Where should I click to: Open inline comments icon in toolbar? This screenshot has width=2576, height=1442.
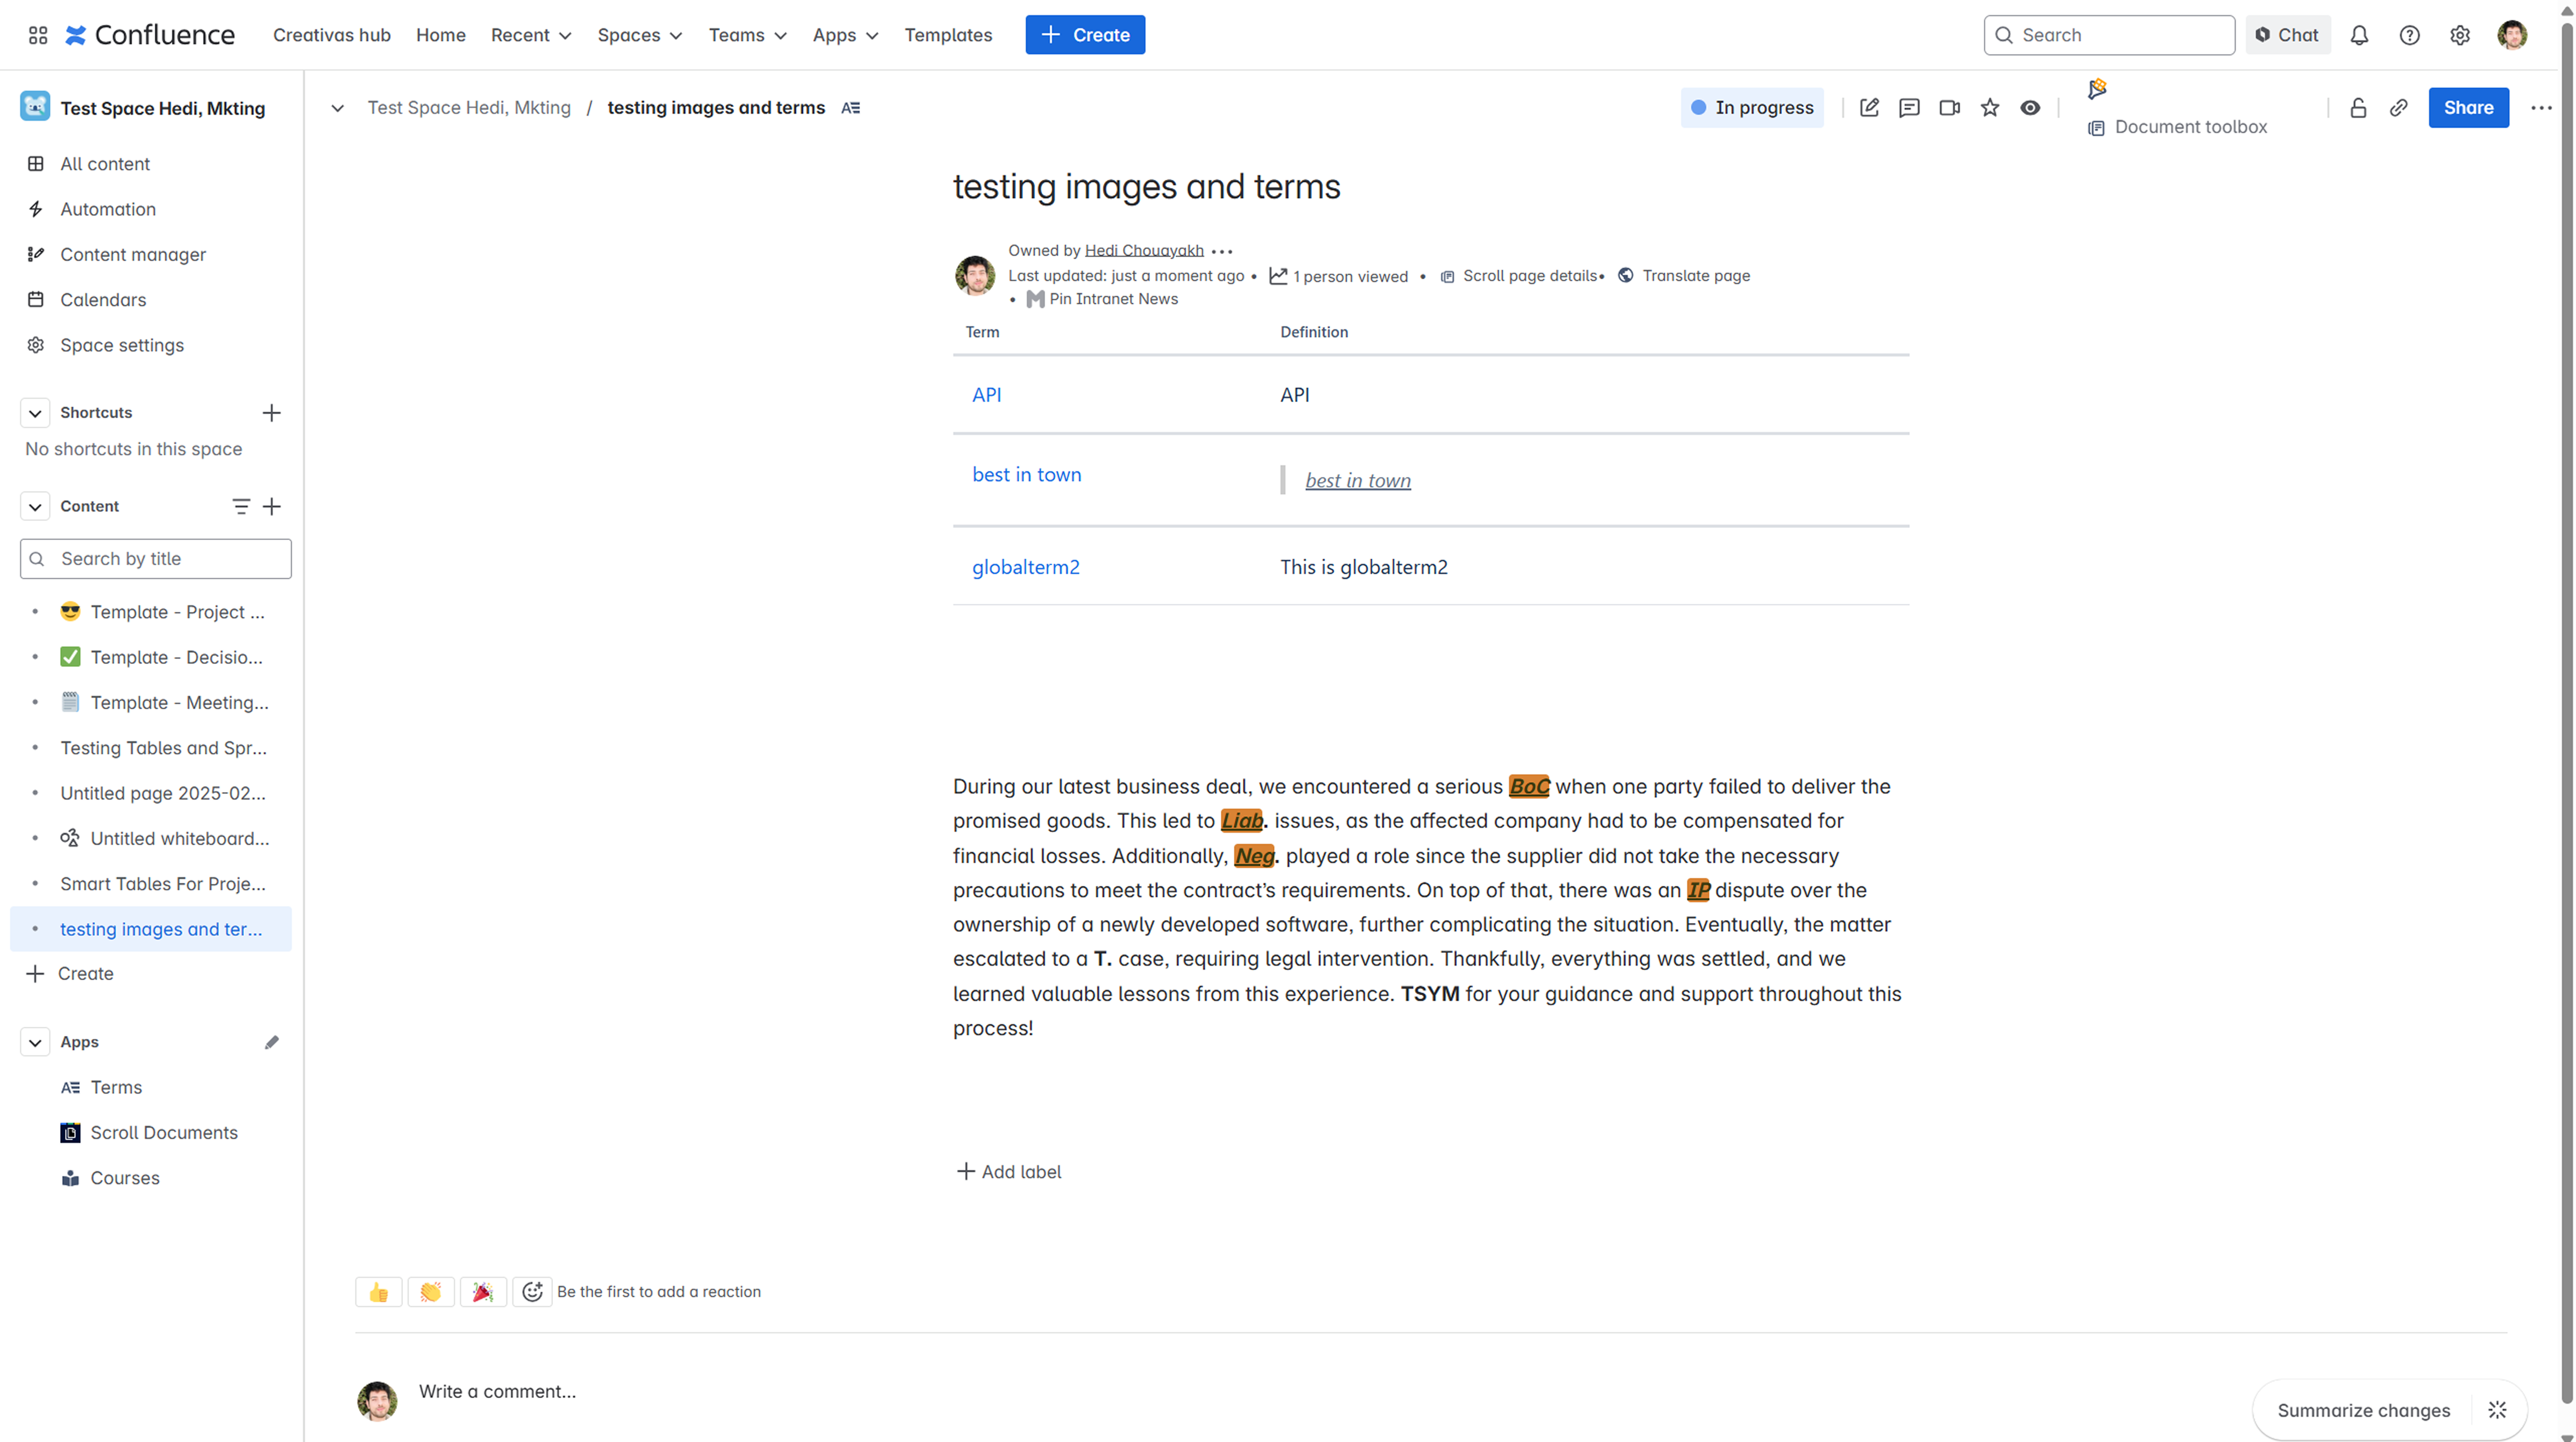1908,108
